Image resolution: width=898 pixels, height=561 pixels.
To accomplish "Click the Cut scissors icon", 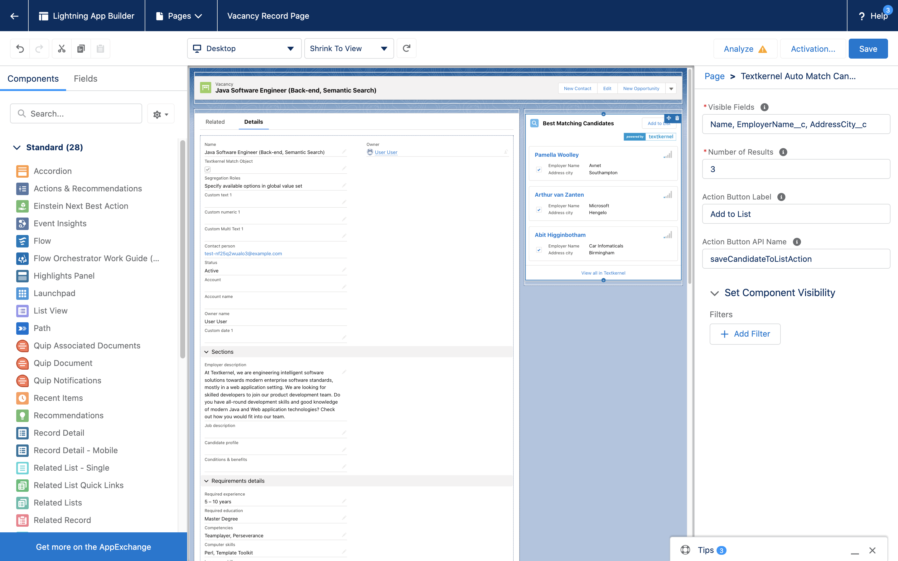I will (x=62, y=49).
